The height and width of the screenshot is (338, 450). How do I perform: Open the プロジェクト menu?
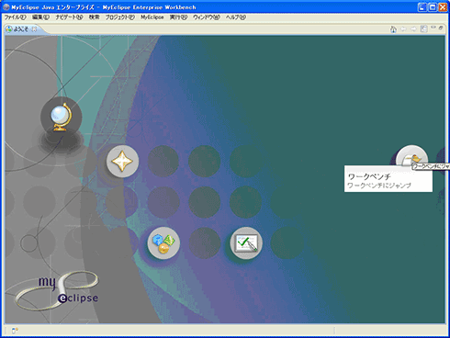click(x=120, y=17)
